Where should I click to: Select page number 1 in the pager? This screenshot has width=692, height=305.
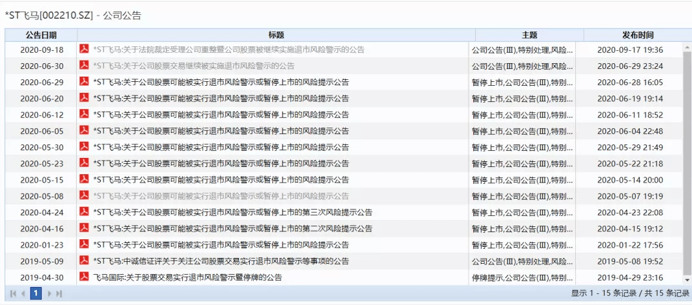36,293
